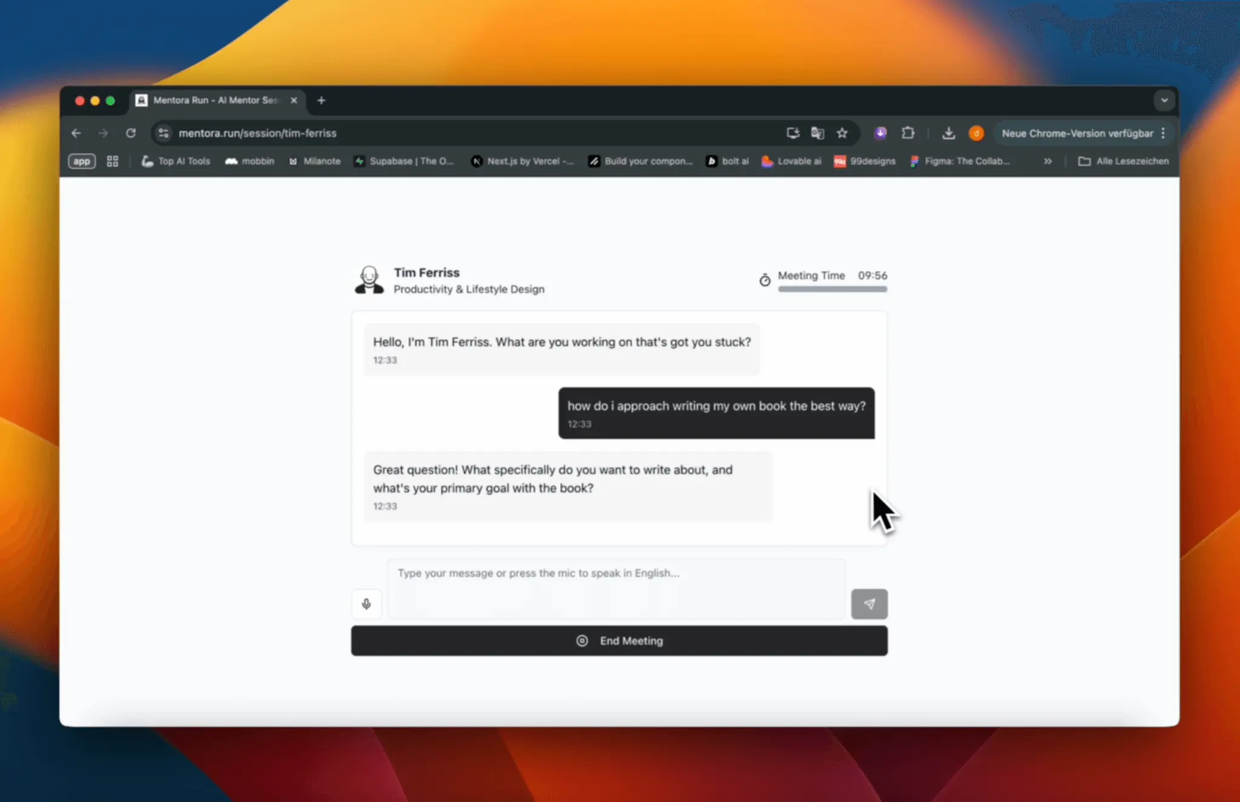Open the translate page icon

pos(817,133)
